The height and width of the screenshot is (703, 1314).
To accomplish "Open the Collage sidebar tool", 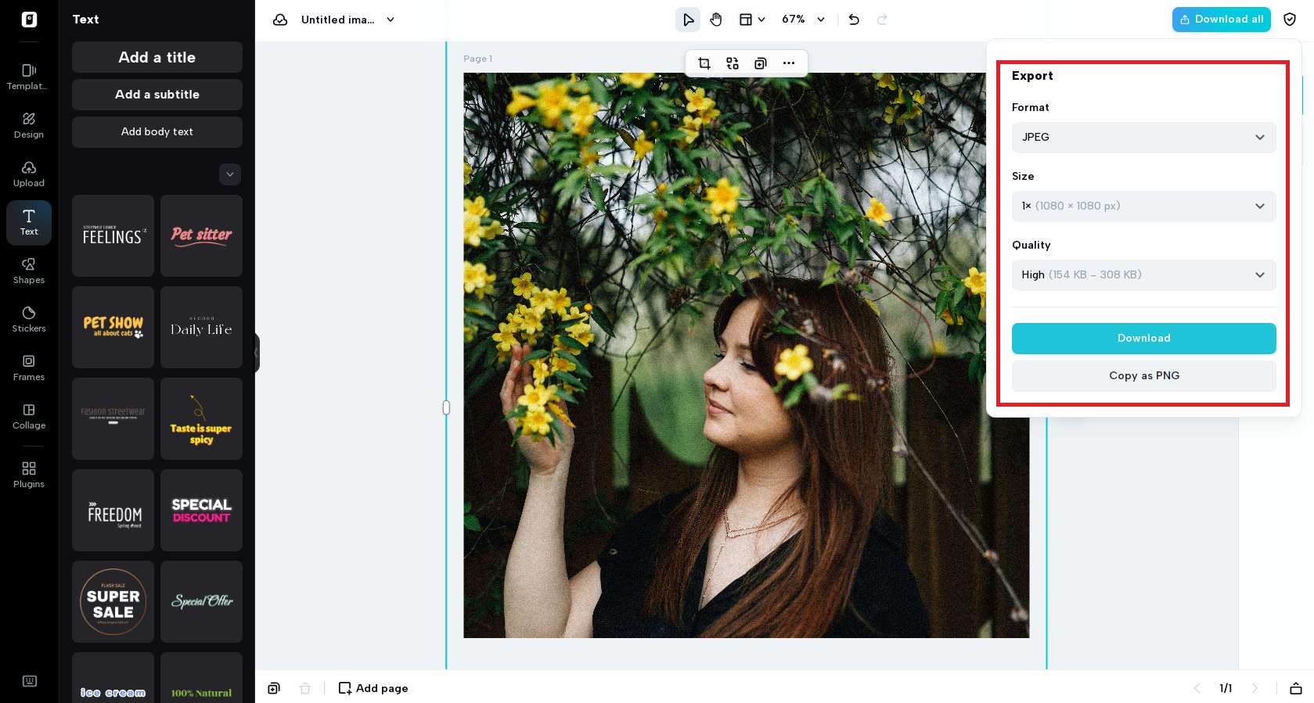I will [29, 416].
